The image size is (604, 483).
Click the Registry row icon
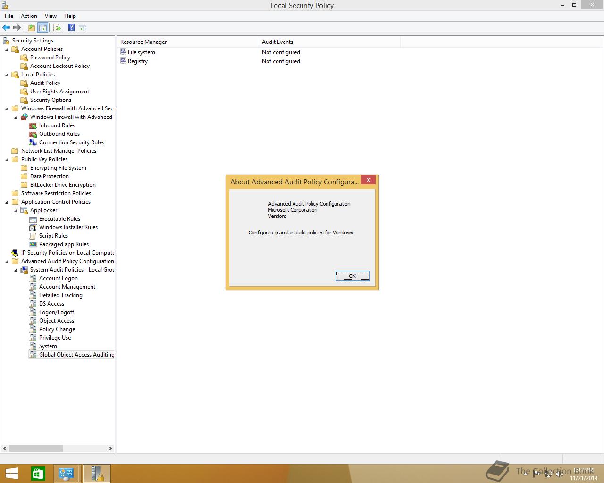[123, 61]
